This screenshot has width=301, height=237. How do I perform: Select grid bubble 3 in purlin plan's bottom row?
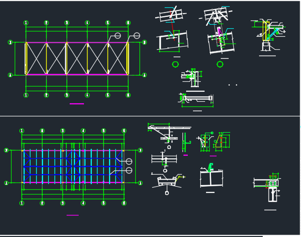point(62,203)
